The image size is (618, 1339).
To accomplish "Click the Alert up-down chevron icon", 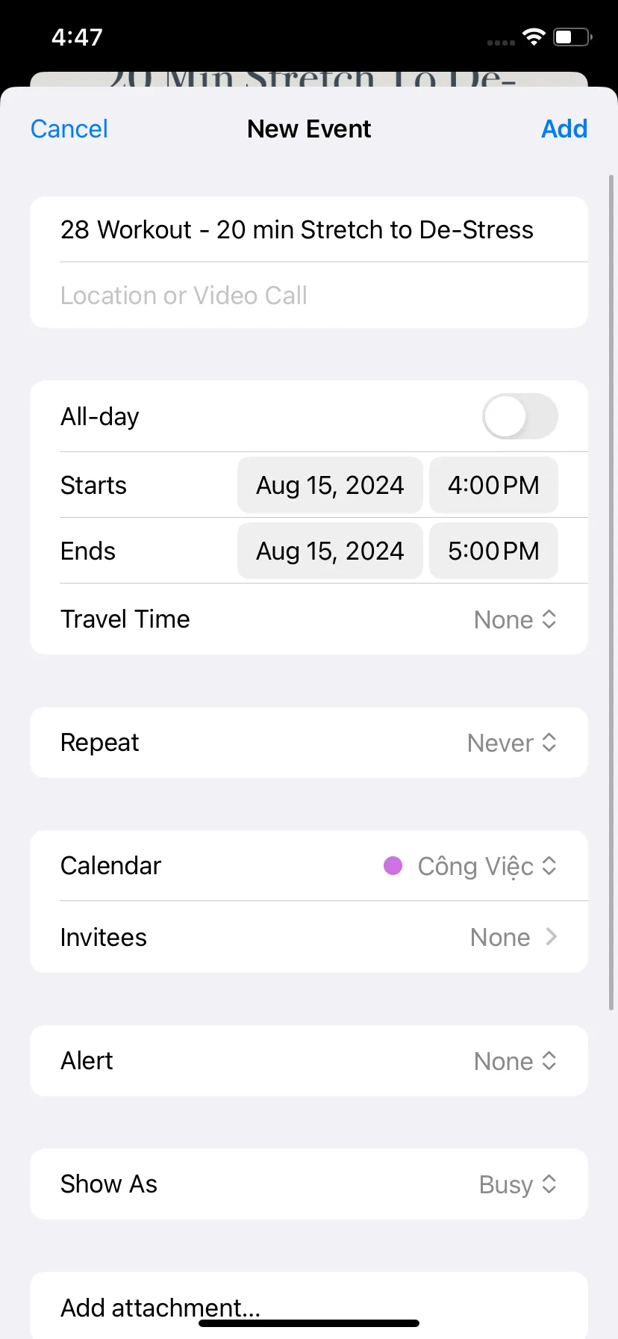I will [549, 1061].
